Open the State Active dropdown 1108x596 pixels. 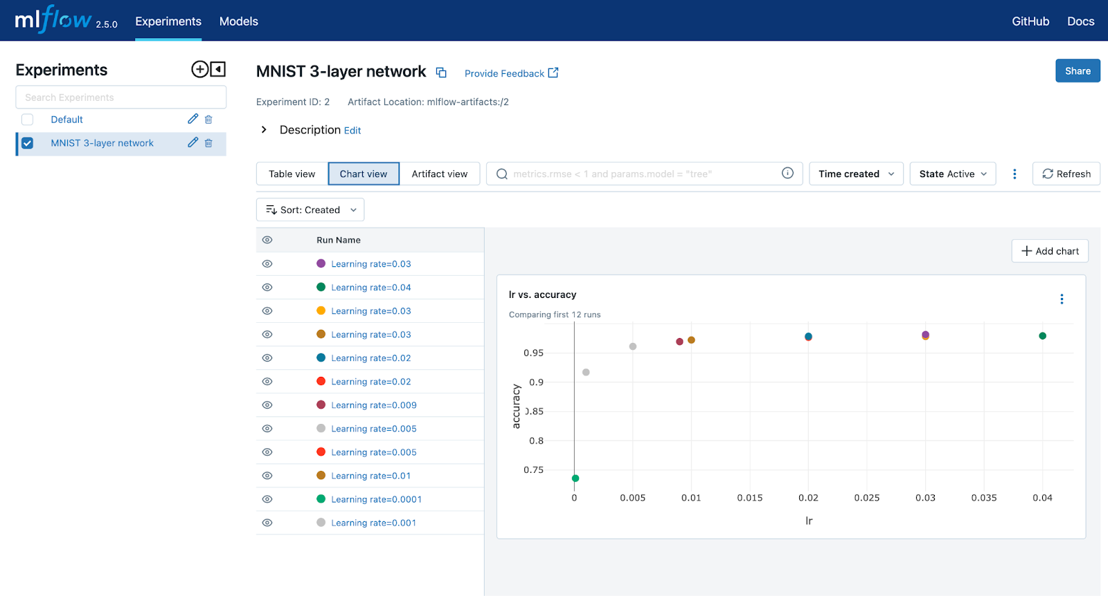(952, 174)
